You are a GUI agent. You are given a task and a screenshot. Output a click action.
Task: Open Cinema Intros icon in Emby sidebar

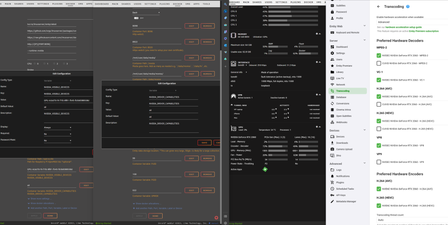[332, 110]
